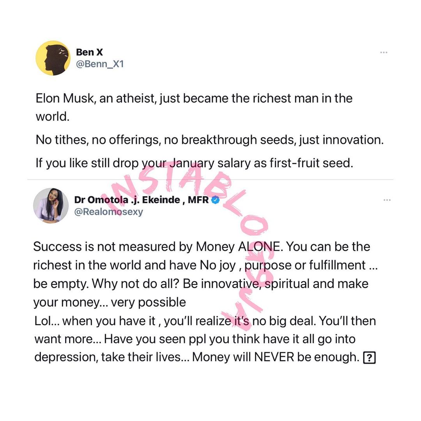
Task: Visit the @Benn_X1 handle
Action: coord(100,64)
